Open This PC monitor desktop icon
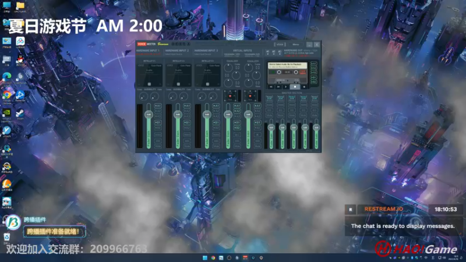The height and width of the screenshot is (262, 466). point(6,6)
